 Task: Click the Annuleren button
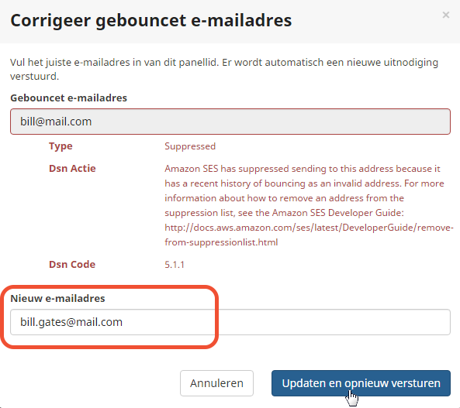point(216,383)
